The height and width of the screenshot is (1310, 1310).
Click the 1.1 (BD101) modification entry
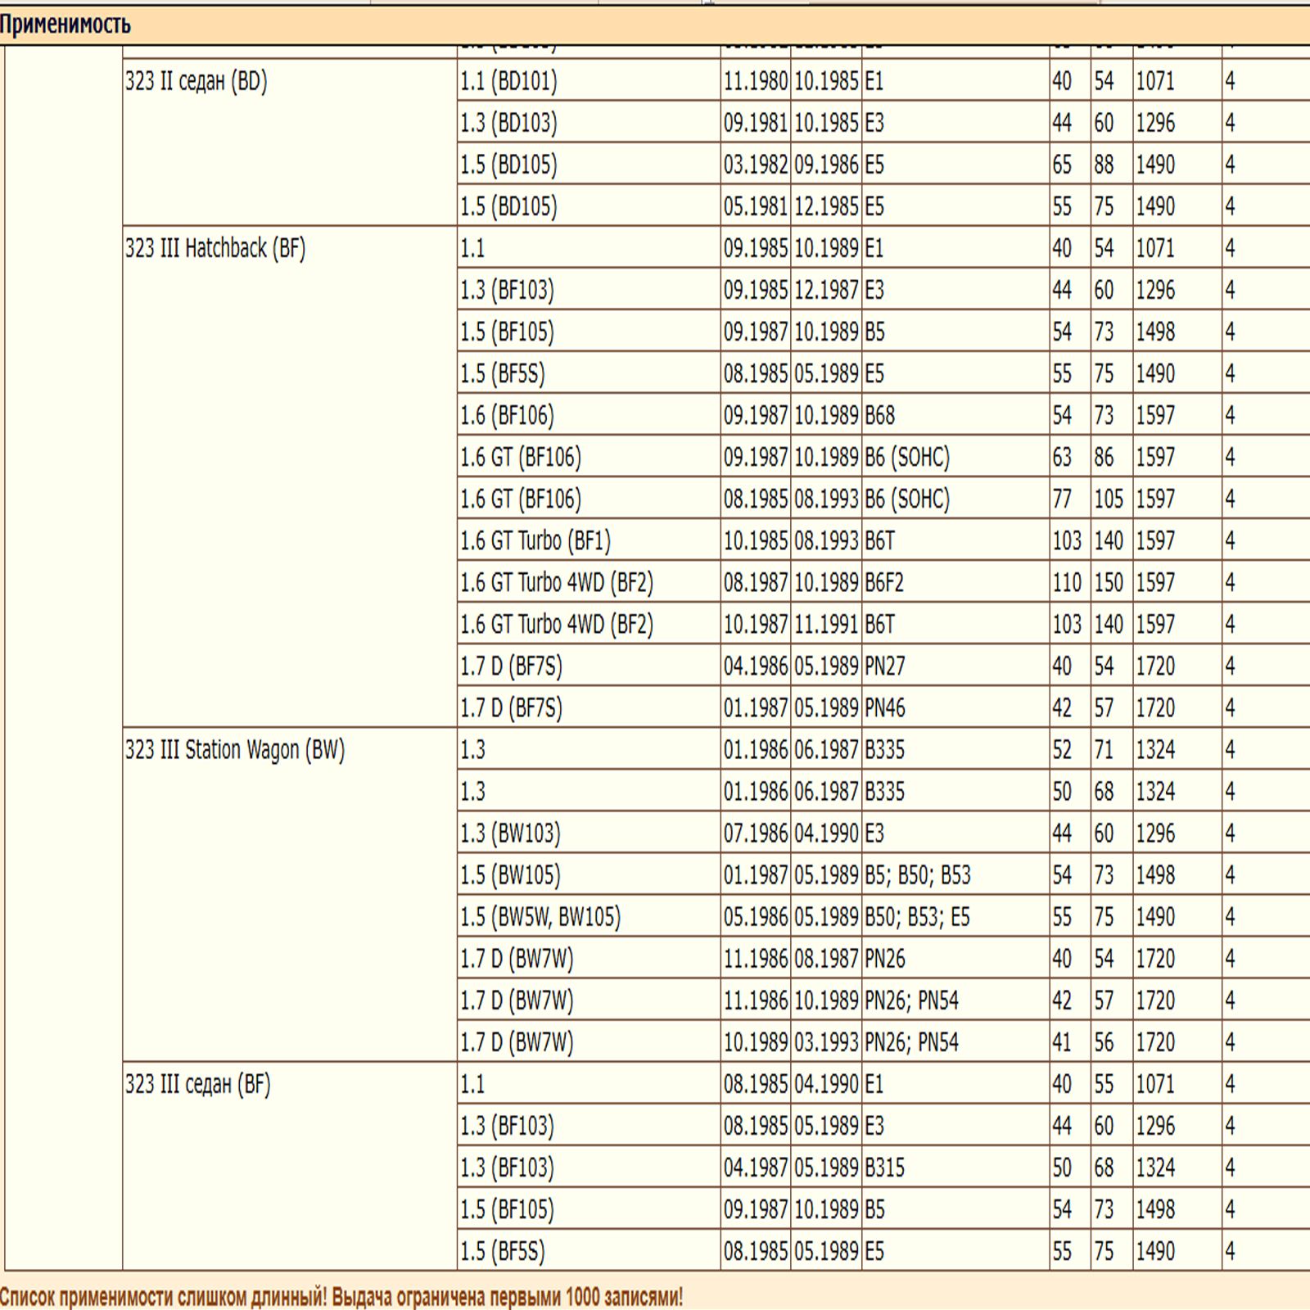[x=508, y=81]
